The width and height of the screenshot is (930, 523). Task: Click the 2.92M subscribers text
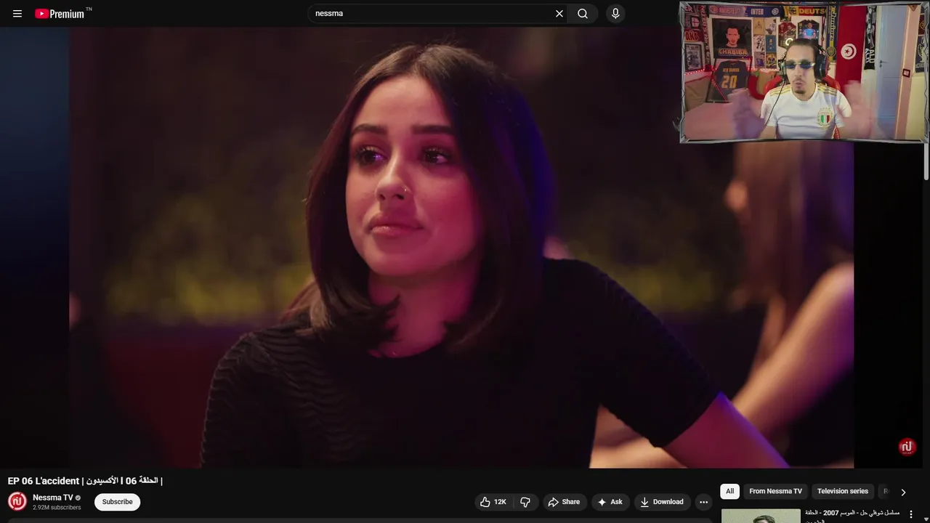click(57, 508)
